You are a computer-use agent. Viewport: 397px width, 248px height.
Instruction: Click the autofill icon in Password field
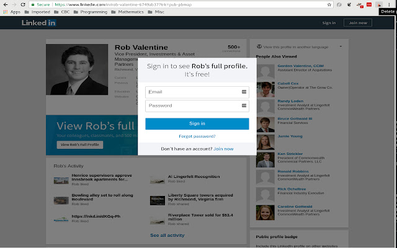click(x=244, y=105)
